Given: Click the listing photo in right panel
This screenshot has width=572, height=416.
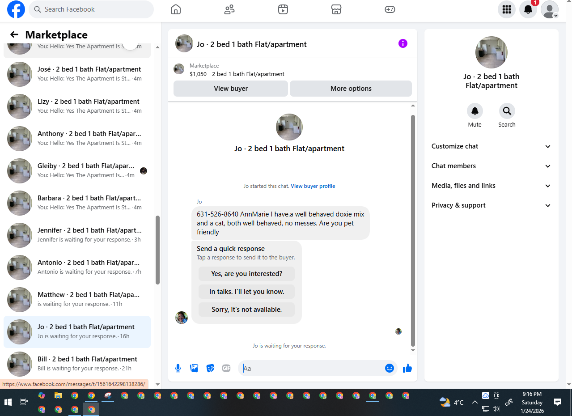Looking at the screenshot, I should 491,52.
